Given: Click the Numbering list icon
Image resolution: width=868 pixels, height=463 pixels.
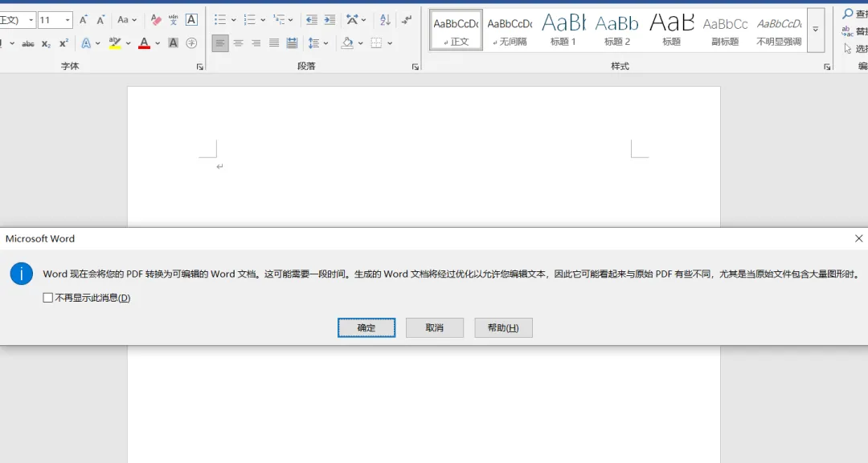Looking at the screenshot, I should [x=250, y=20].
